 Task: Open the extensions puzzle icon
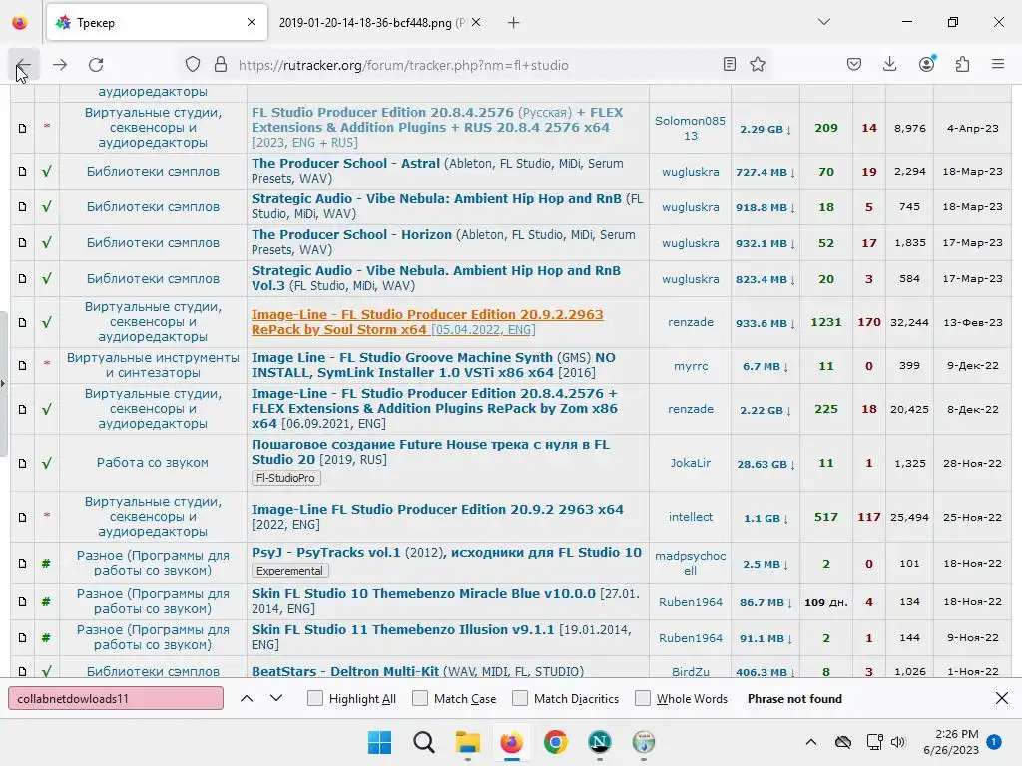(x=962, y=64)
